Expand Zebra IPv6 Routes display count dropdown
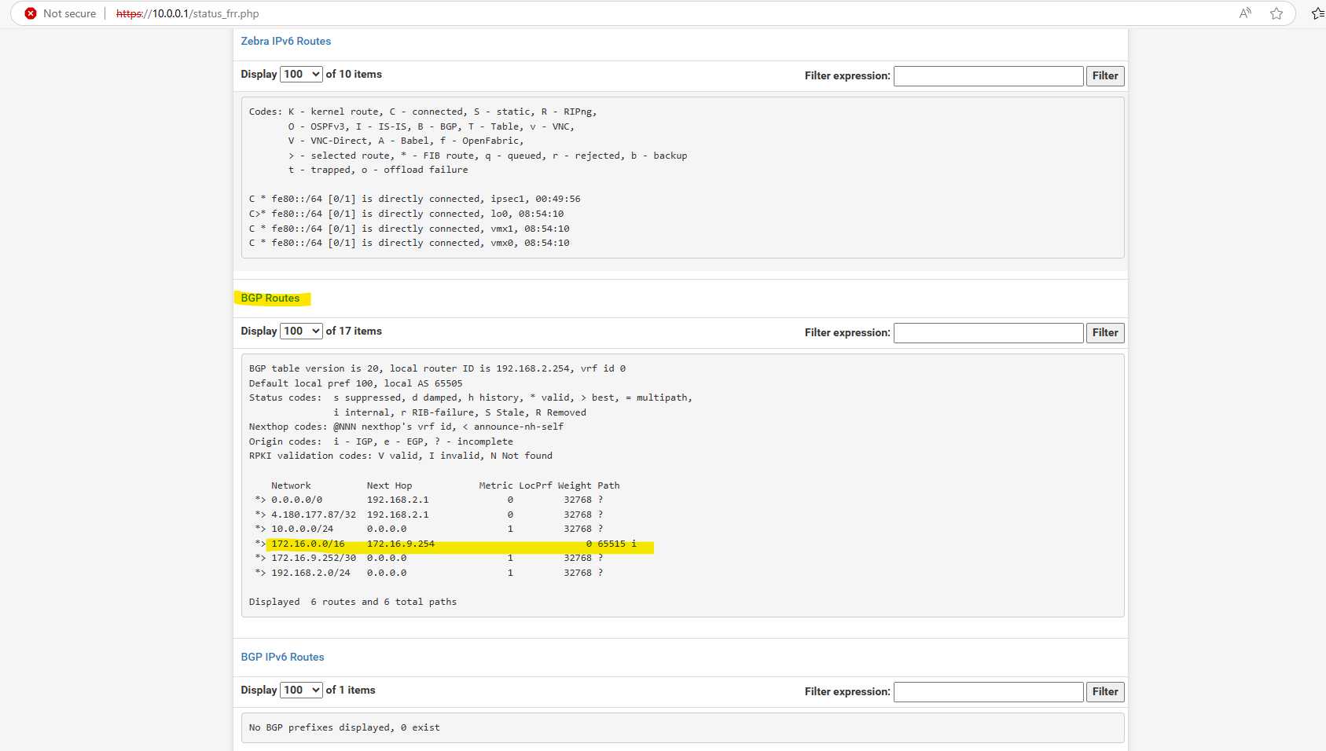1326x751 pixels. 302,74
